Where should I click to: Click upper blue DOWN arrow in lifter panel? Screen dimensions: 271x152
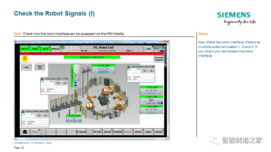tap(76, 83)
